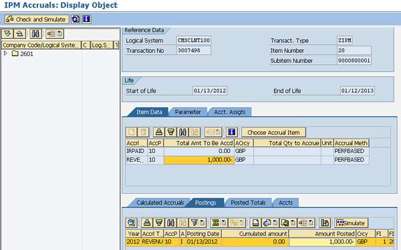The width and height of the screenshot is (401, 250).
Task: Click the 01/13/2012 posting date cell
Action: (x=203, y=242)
